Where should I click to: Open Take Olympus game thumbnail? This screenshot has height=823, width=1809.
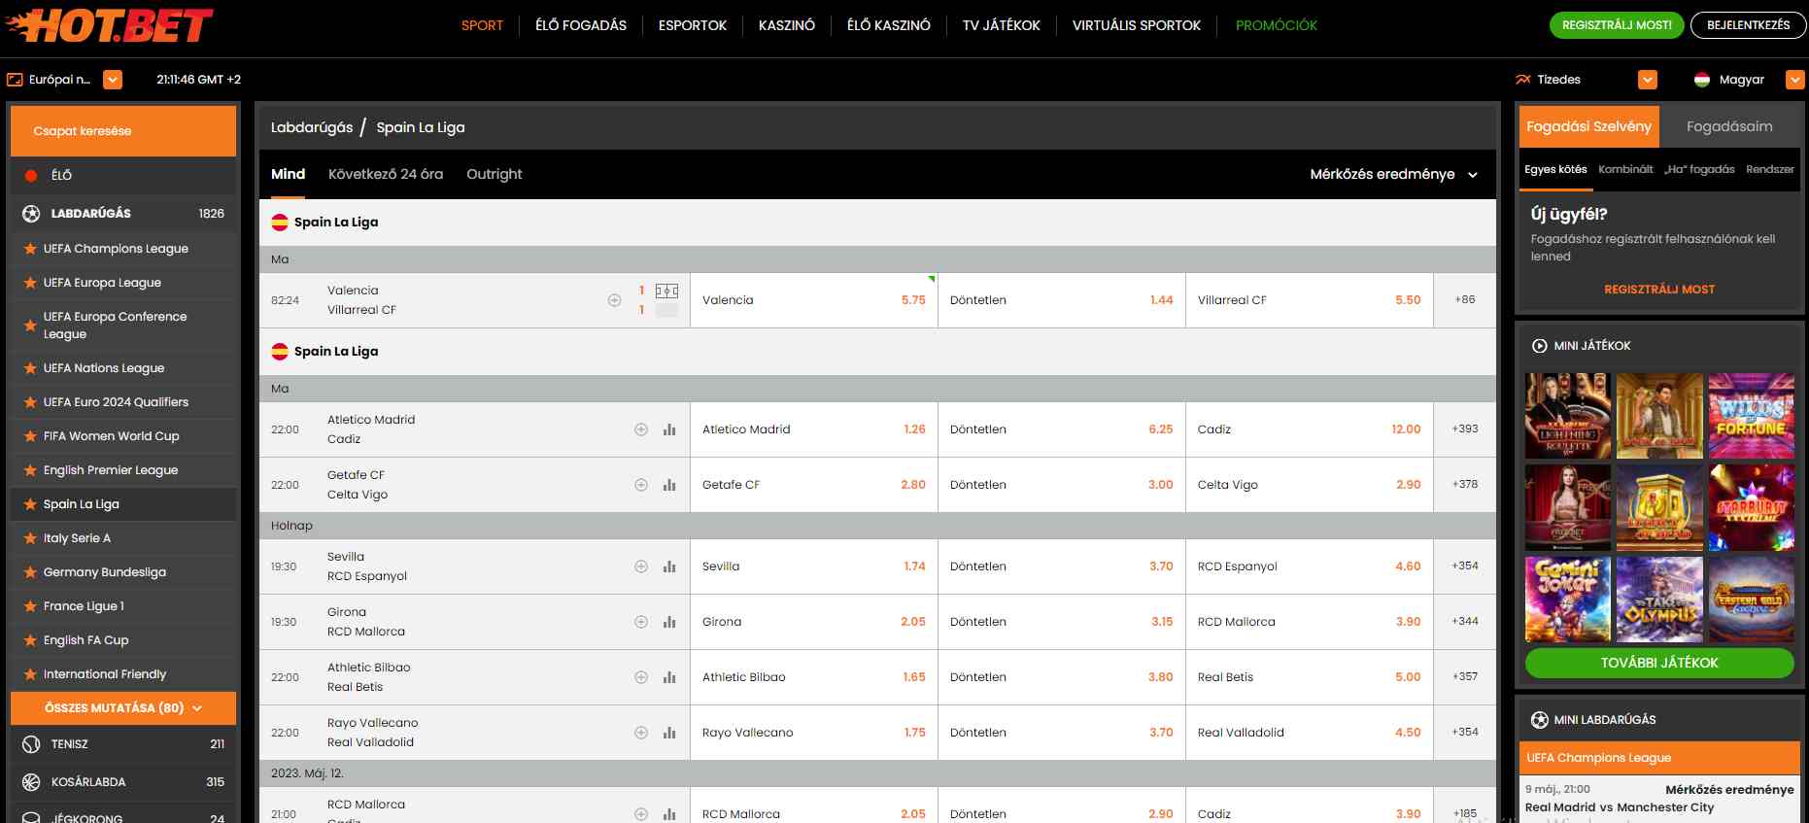click(x=1659, y=600)
